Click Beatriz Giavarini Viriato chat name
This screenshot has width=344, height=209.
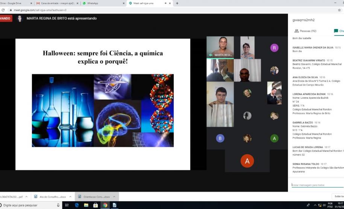[308, 60]
